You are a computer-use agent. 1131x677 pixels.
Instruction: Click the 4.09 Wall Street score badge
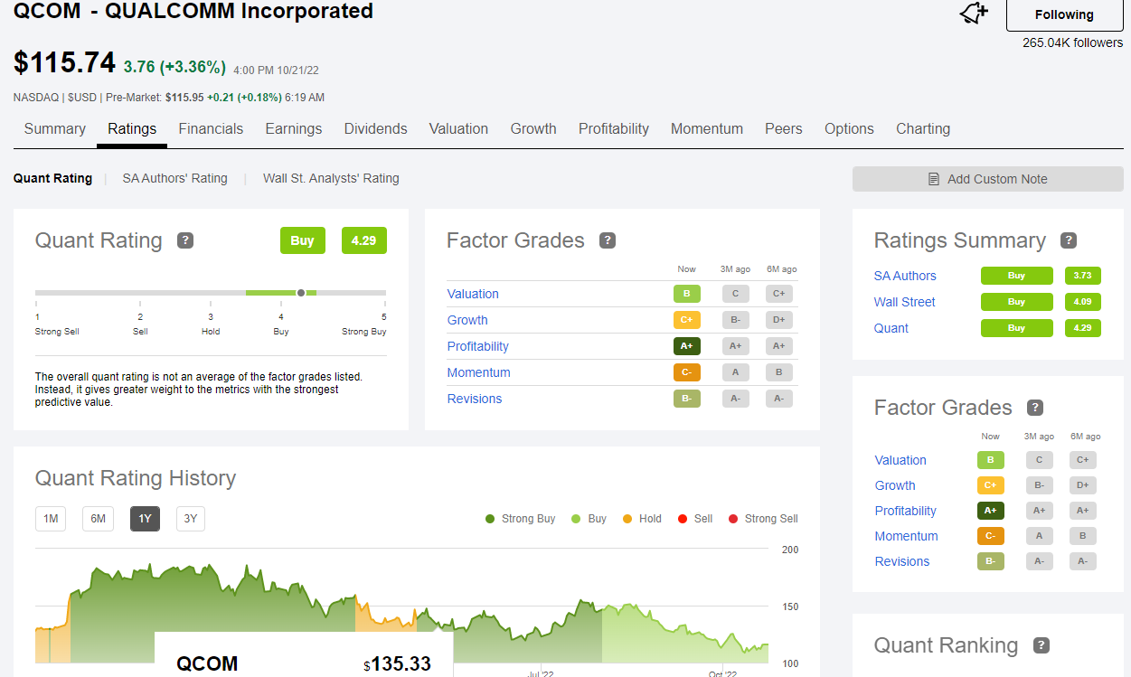tap(1082, 302)
